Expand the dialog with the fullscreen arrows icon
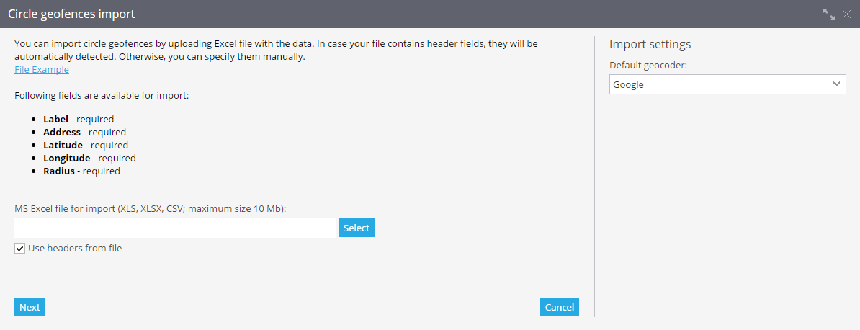This screenshot has height=330, width=860. tap(829, 14)
